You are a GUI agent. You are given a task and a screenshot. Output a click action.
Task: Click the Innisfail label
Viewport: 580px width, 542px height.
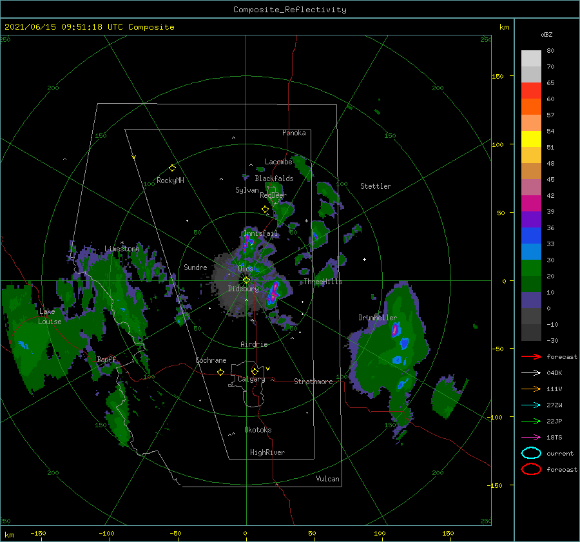coord(260,233)
